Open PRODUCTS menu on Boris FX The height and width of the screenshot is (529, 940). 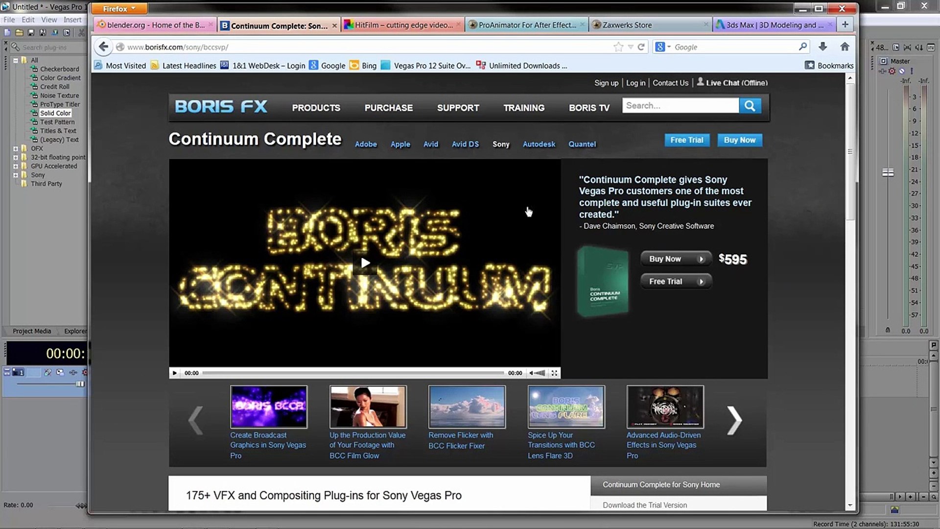[x=316, y=108]
